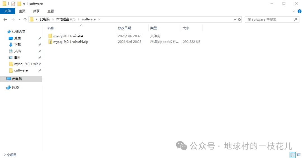This screenshot has width=302, height=158.
Task: Click the pin icon beside mysql-9.0.1-win
Action: point(40,64)
